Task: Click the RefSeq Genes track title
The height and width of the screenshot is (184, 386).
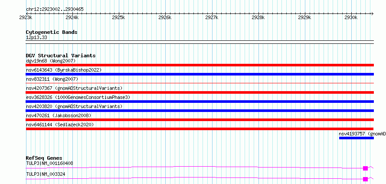Action: pos(44,158)
